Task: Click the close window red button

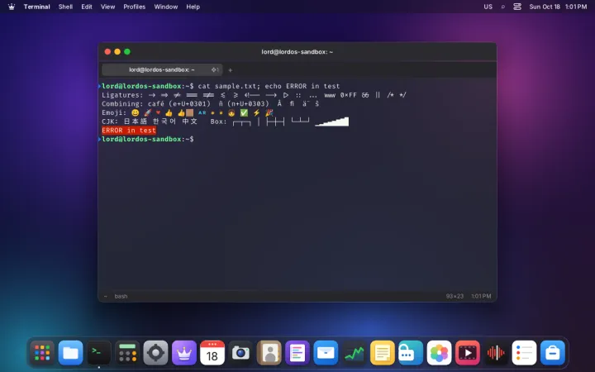Action: (107, 51)
